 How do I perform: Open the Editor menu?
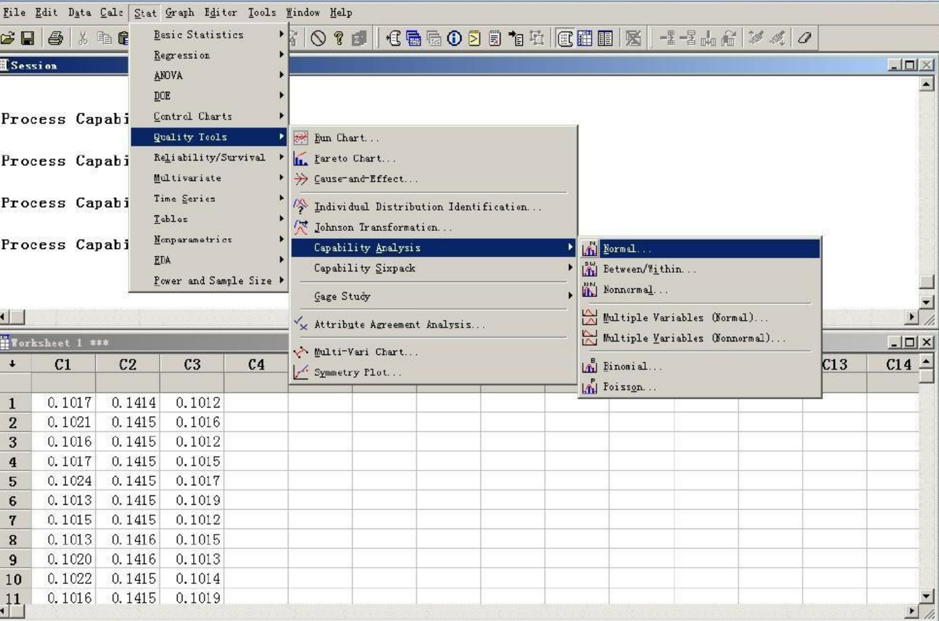pos(221,12)
